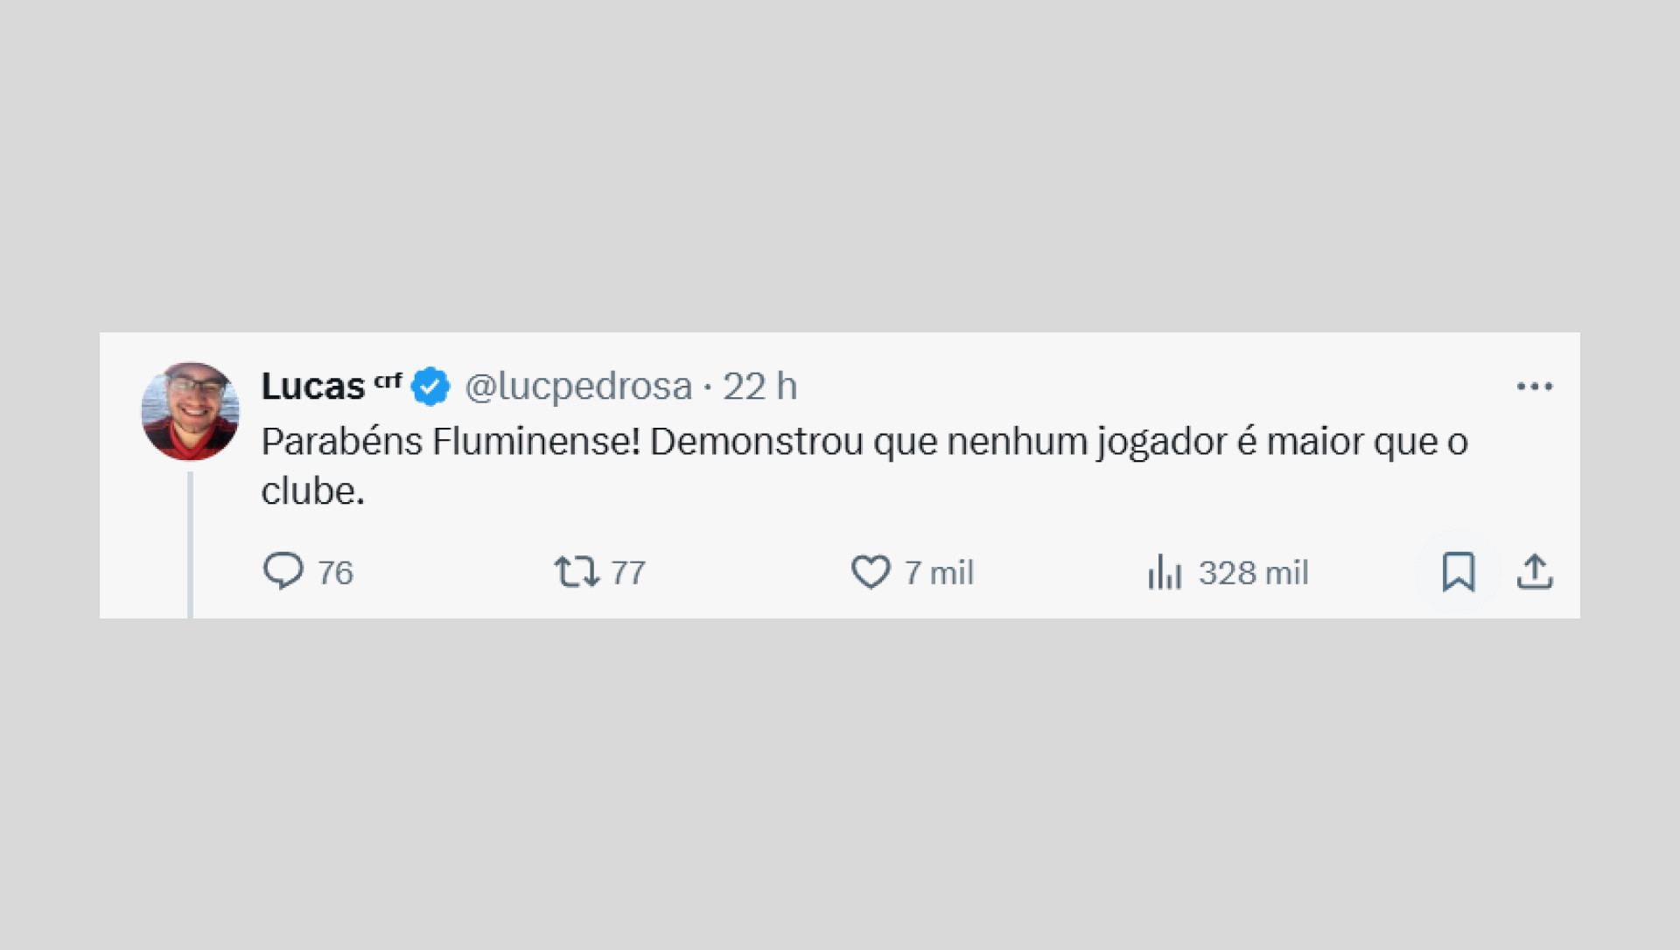The image size is (1680, 950).
Task: Open analytics via the views bar icon
Action: click(x=1164, y=573)
